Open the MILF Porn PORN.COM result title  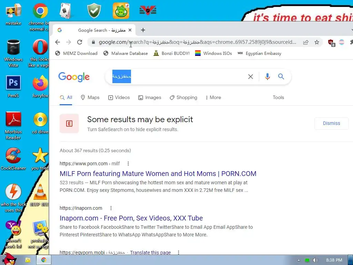(x=158, y=174)
